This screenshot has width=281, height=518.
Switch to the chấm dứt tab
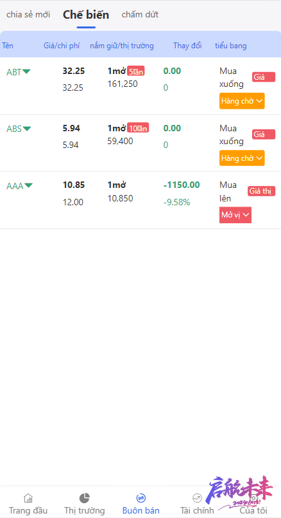140,15
